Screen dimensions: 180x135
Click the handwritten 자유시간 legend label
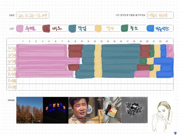click(x=162, y=29)
